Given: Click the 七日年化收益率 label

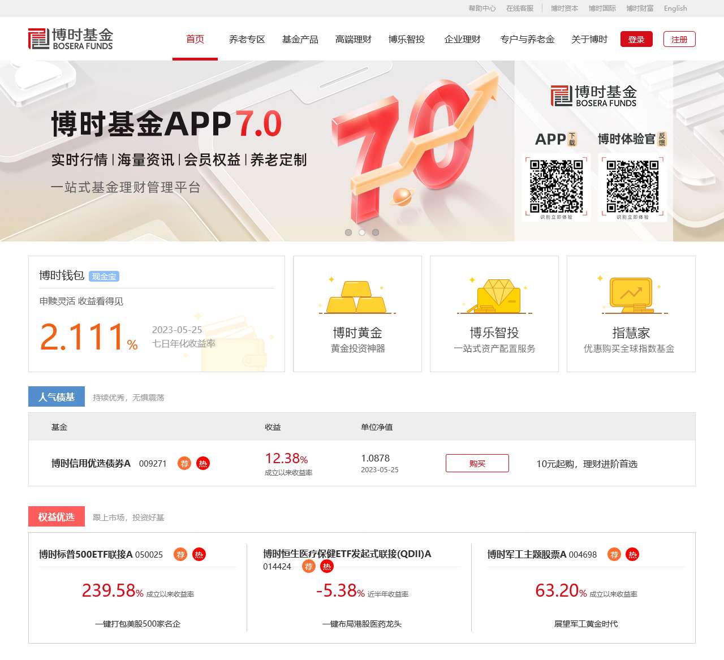Looking at the screenshot, I should pyautogui.click(x=184, y=343).
